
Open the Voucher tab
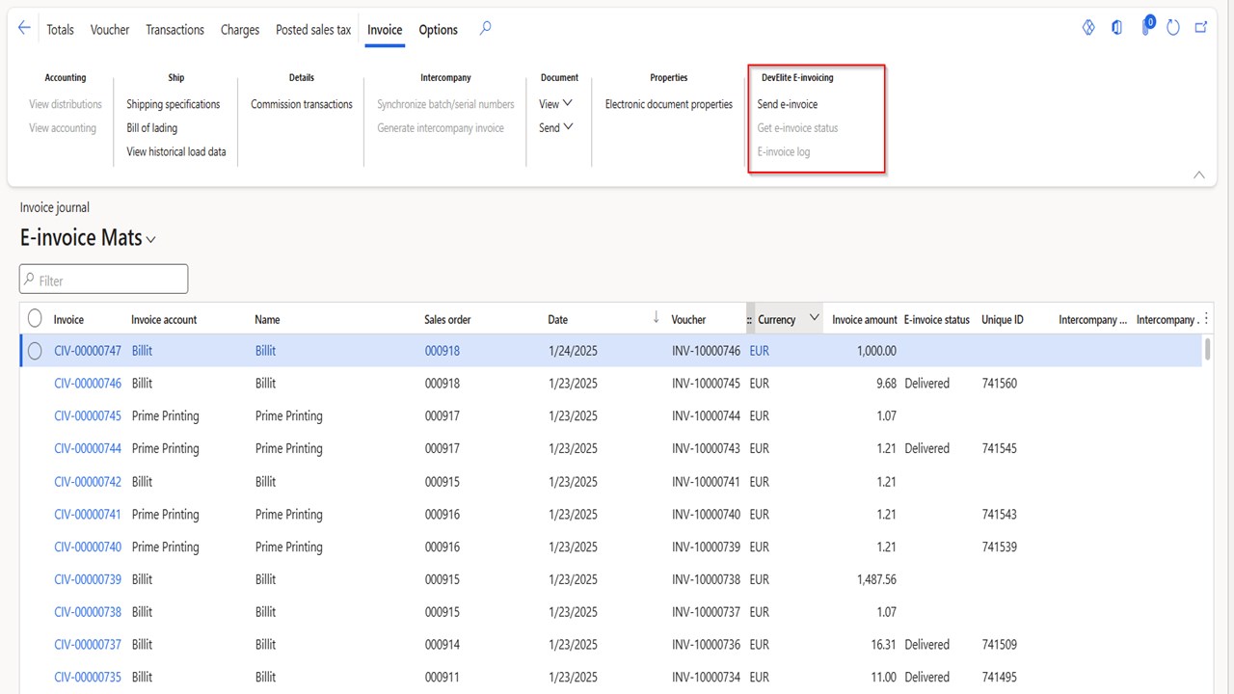coord(110,30)
